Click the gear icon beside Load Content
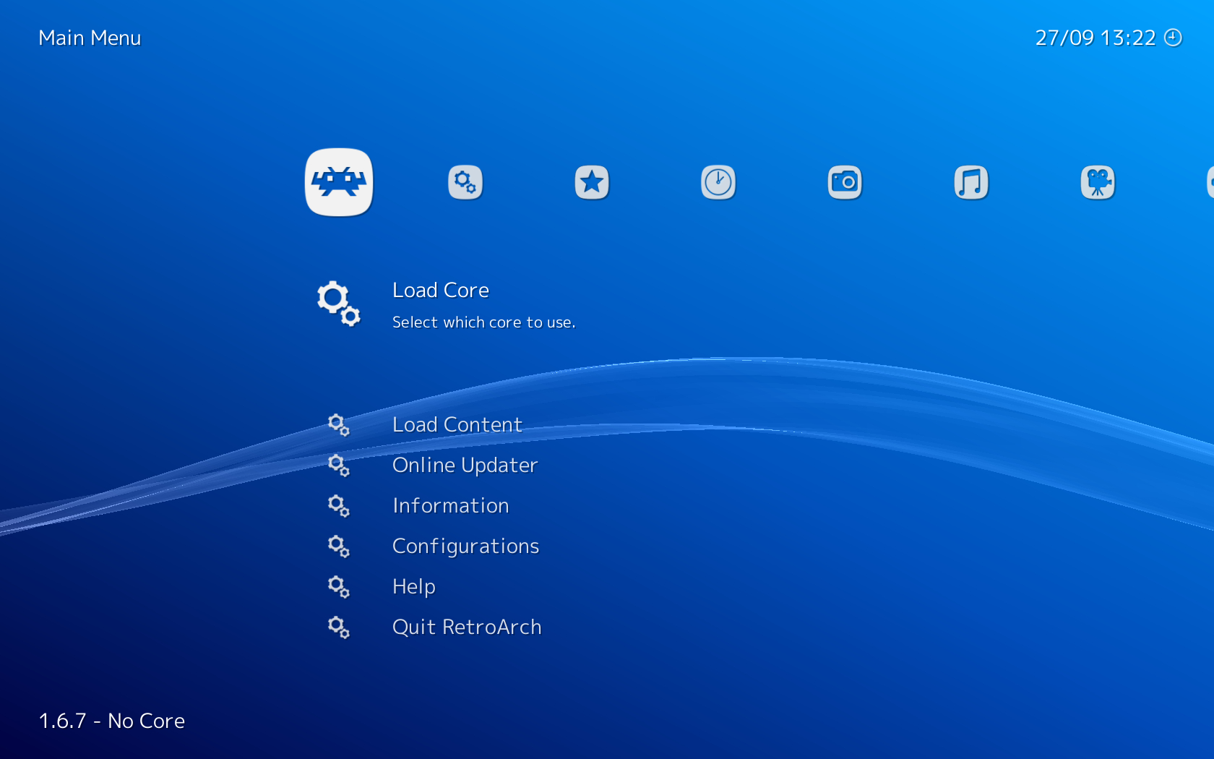Image resolution: width=1214 pixels, height=759 pixels. coord(339,425)
